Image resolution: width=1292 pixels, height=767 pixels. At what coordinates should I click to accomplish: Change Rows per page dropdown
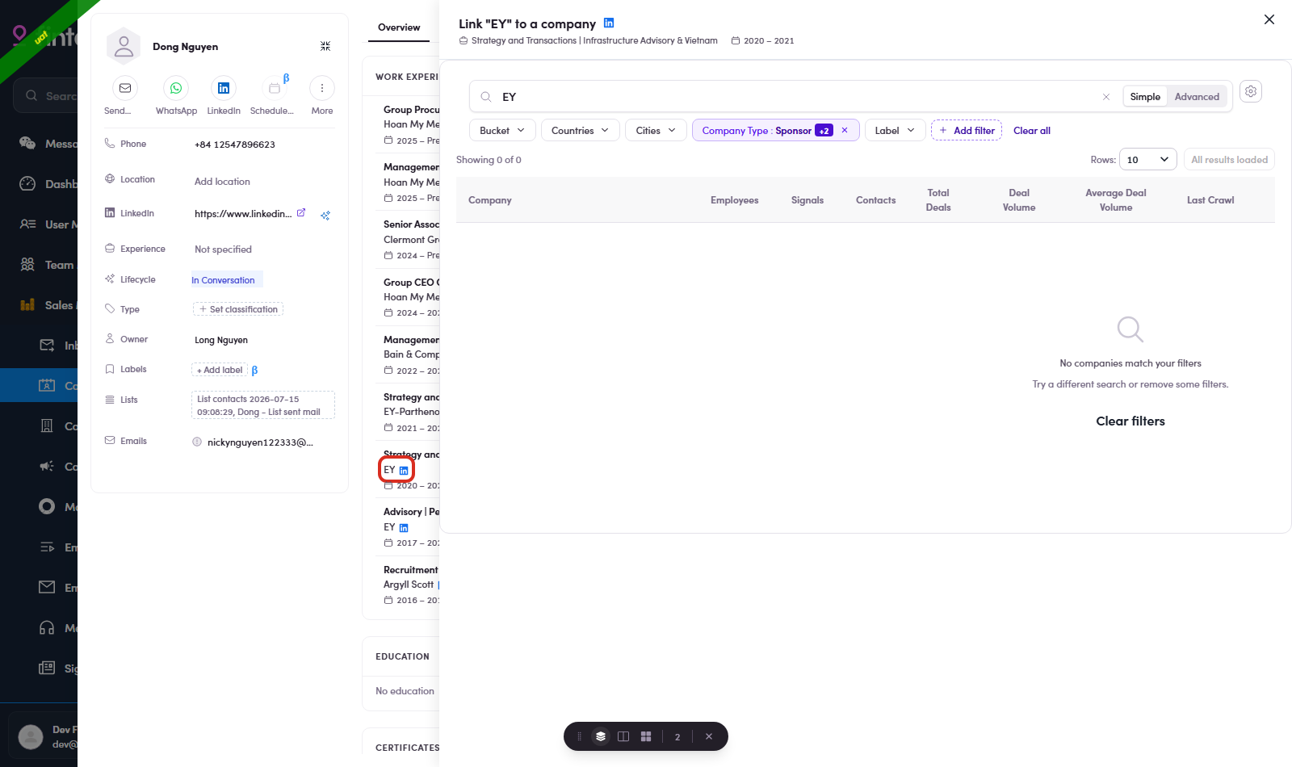pos(1148,160)
